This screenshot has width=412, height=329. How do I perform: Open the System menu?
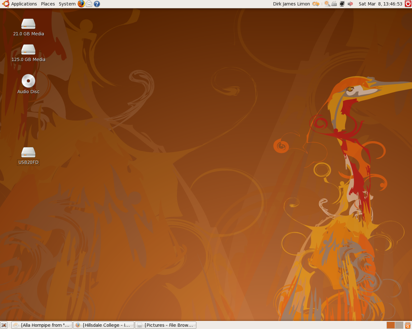point(67,4)
